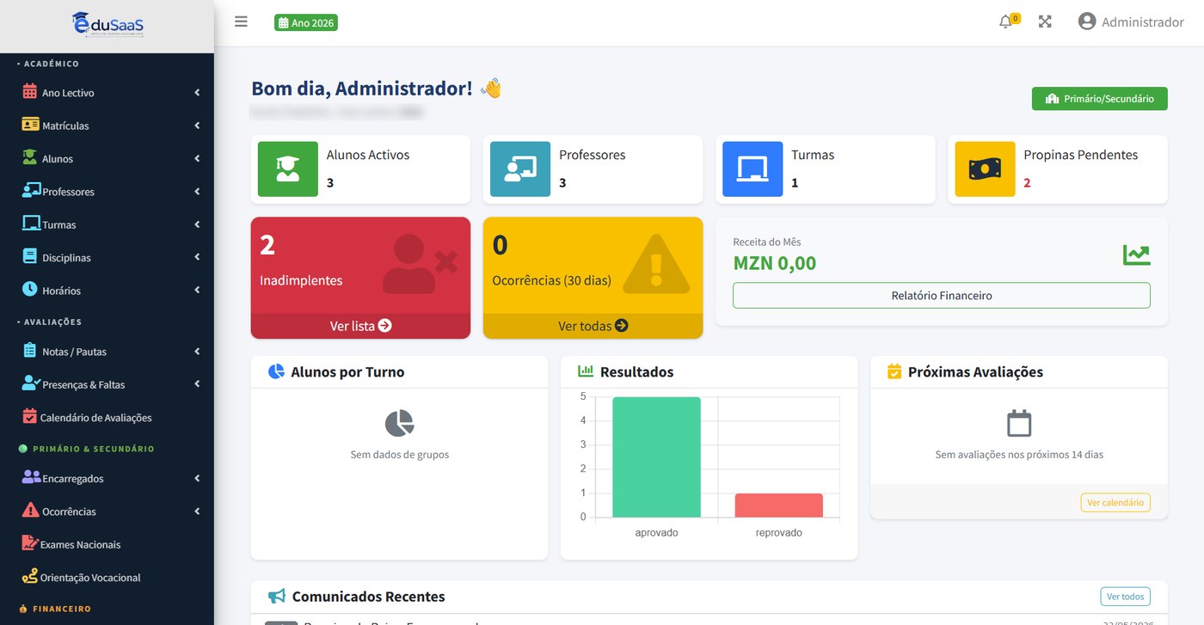
Task: Click the Comunicados Recentes megaphone icon
Action: pyautogui.click(x=276, y=596)
